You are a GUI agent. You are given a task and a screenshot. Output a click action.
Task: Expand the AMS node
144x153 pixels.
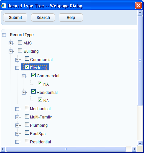coord(11,43)
